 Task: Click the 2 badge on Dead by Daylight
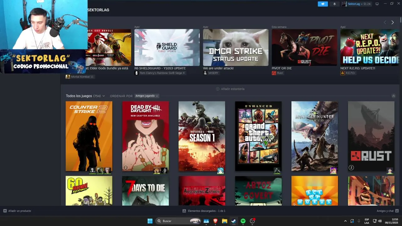point(125,168)
